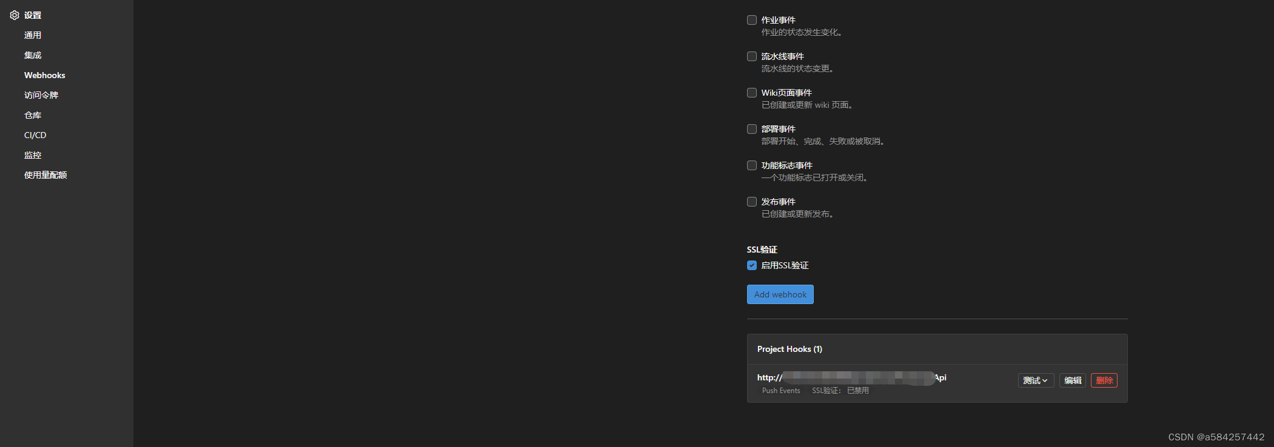Click the 作业的状态发生变化 description text
Image resolution: width=1274 pixels, height=447 pixels.
pyautogui.click(x=802, y=32)
